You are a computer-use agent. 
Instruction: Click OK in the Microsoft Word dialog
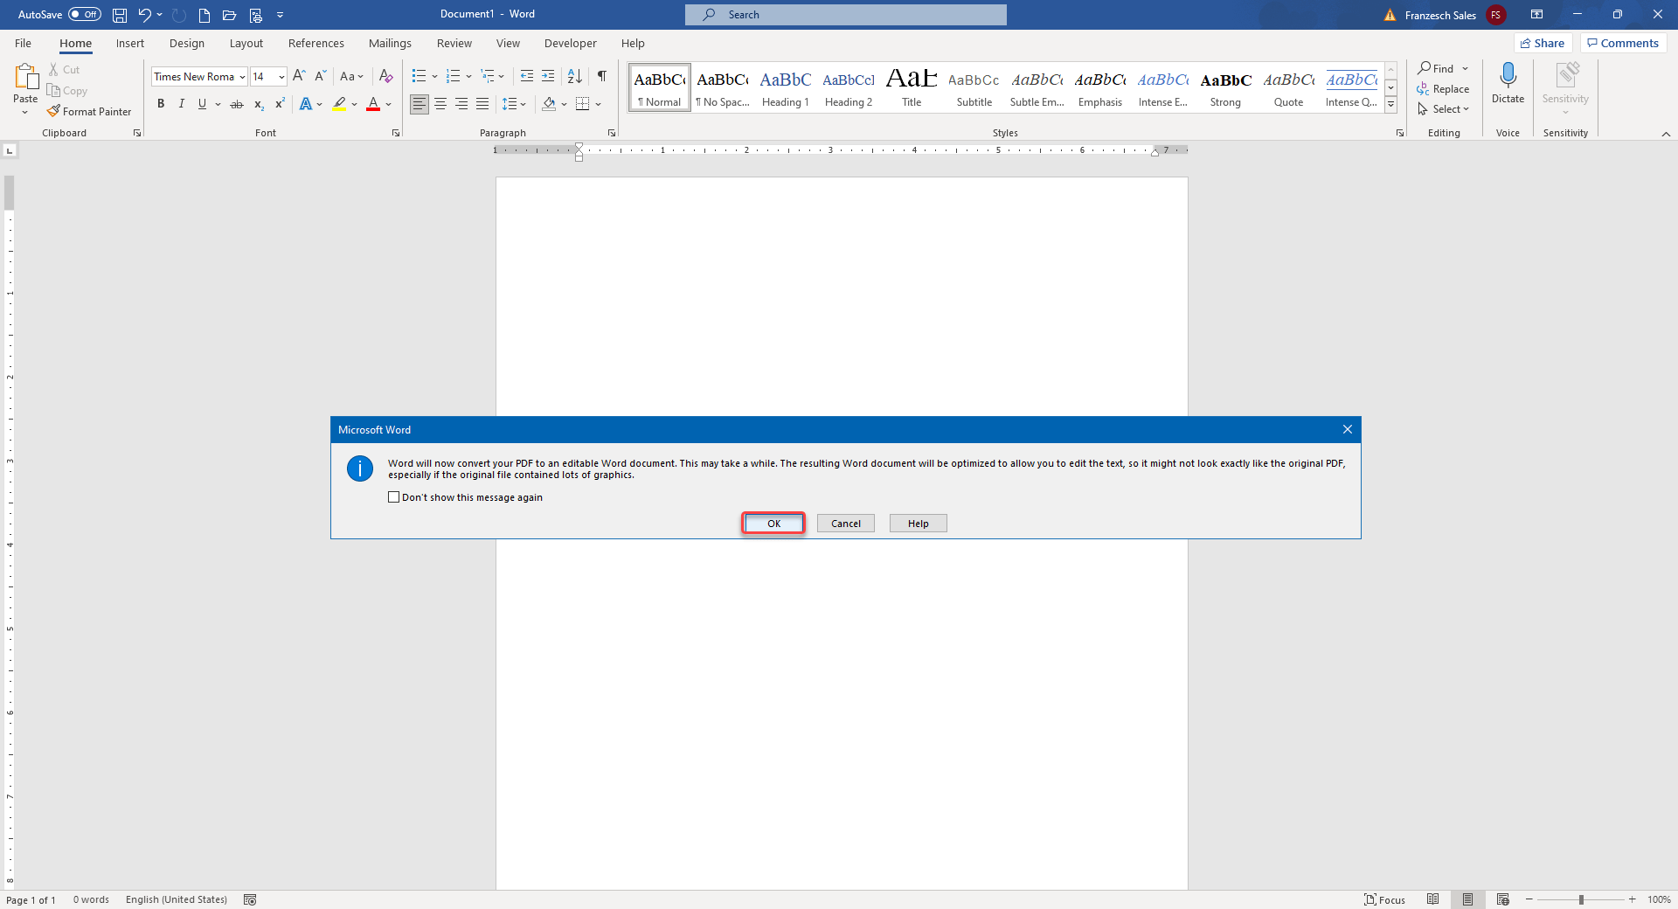[773, 524]
